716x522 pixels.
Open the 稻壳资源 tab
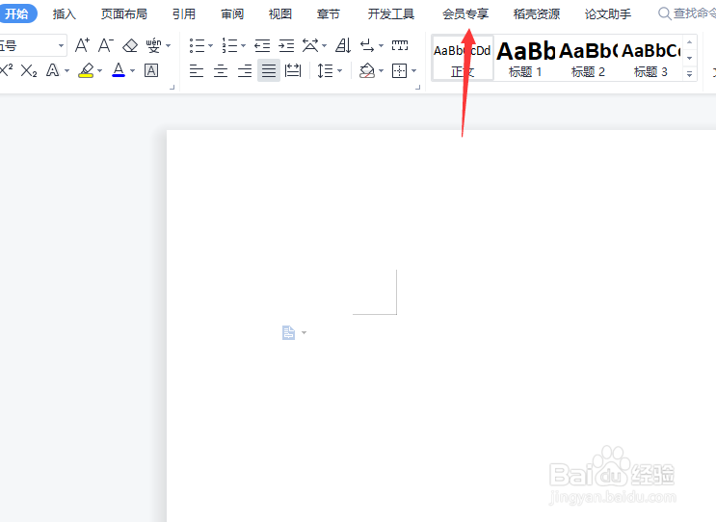tap(537, 14)
